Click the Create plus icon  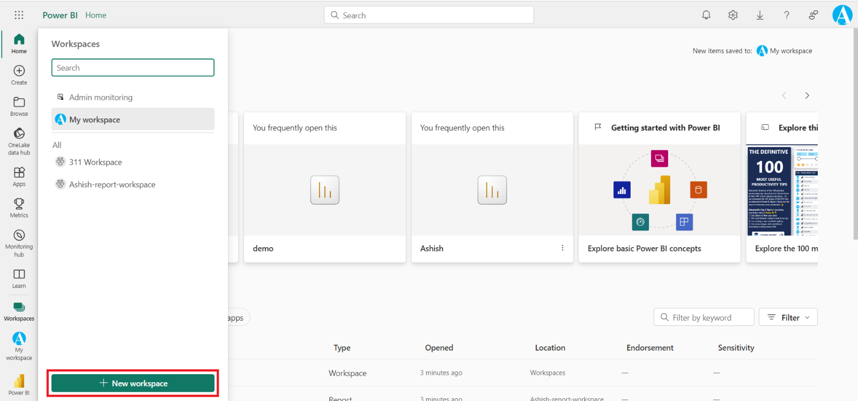pos(19,75)
